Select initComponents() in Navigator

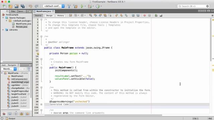19,79
